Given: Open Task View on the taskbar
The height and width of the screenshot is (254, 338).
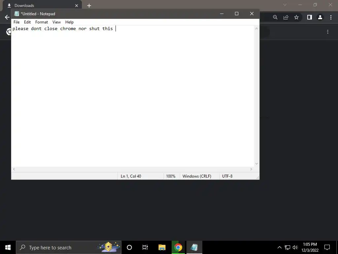Looking at the screenshot, I should pyautogui.click(x=145, y=247).
